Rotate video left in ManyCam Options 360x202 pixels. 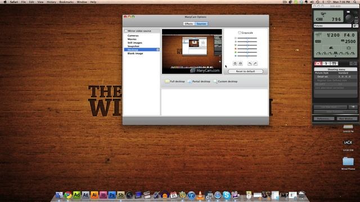point(250,63)
